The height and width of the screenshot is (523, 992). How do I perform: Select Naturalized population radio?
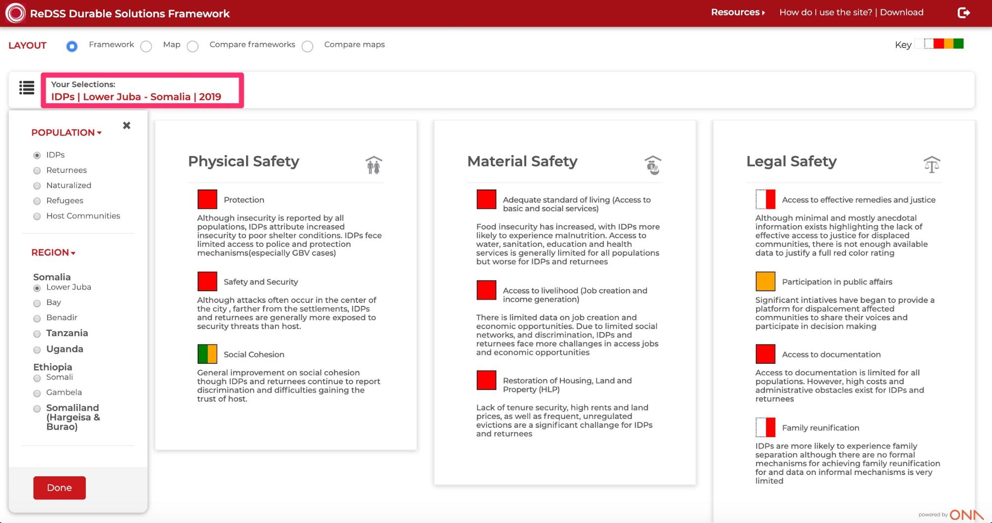(37, 186)
